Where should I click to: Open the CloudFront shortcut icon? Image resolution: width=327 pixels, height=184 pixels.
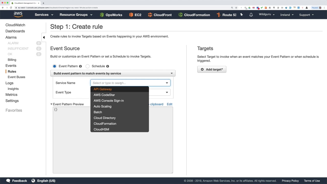(x=150, y=15)
